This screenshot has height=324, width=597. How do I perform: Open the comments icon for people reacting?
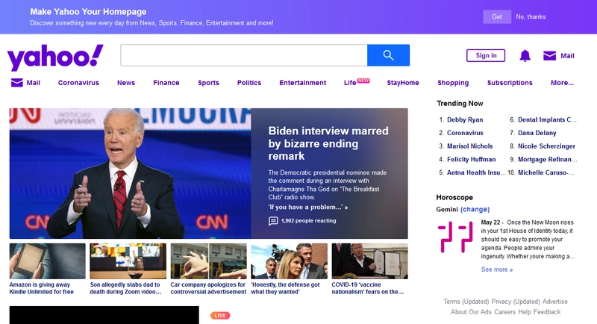[273, 221]
